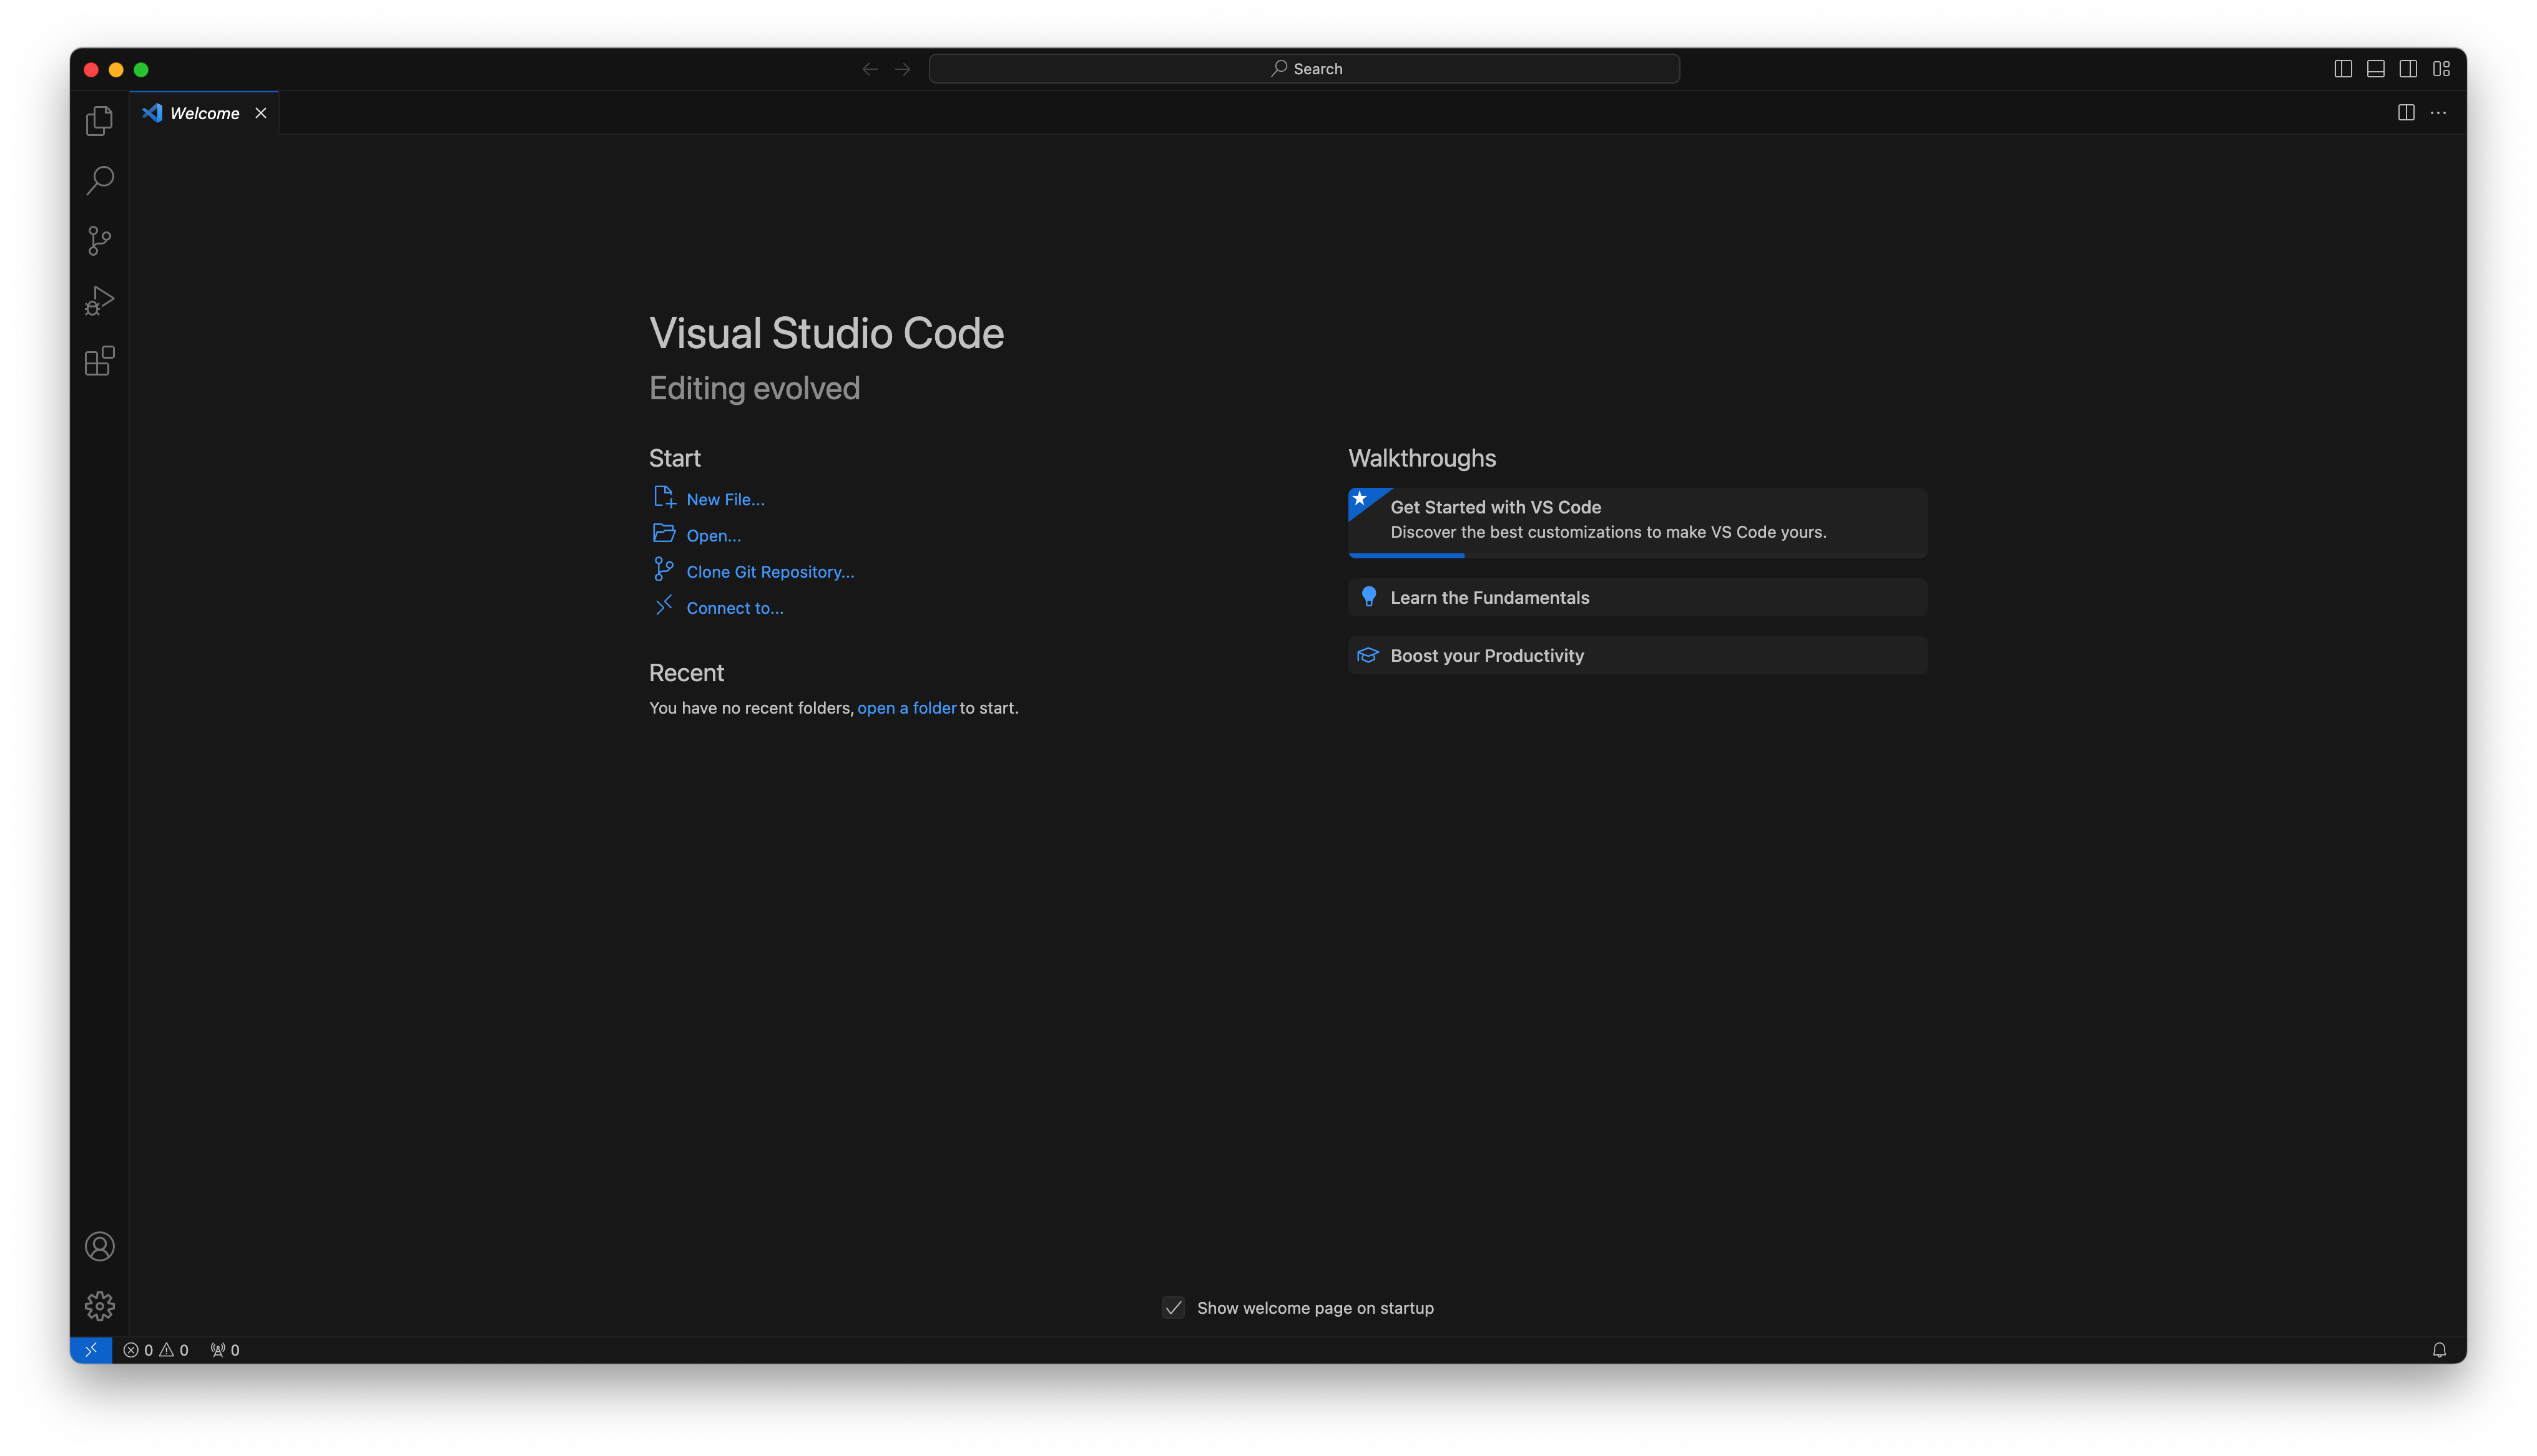2537x1456 pixels.
Task: Go forward with the right arrow
Action: click(902, 69)
